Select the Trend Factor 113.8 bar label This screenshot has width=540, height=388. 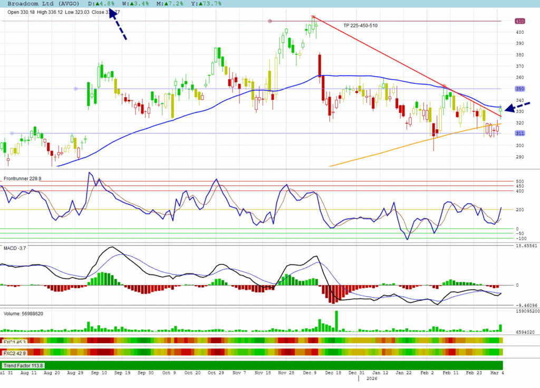tap(23, 365)
